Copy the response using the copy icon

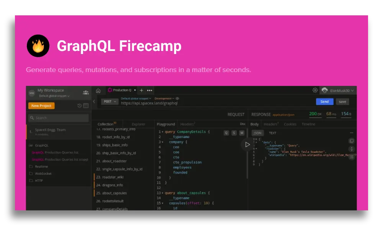(352, 141)
